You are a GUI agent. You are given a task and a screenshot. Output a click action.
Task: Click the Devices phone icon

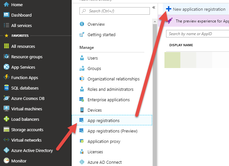pos(82,110)
